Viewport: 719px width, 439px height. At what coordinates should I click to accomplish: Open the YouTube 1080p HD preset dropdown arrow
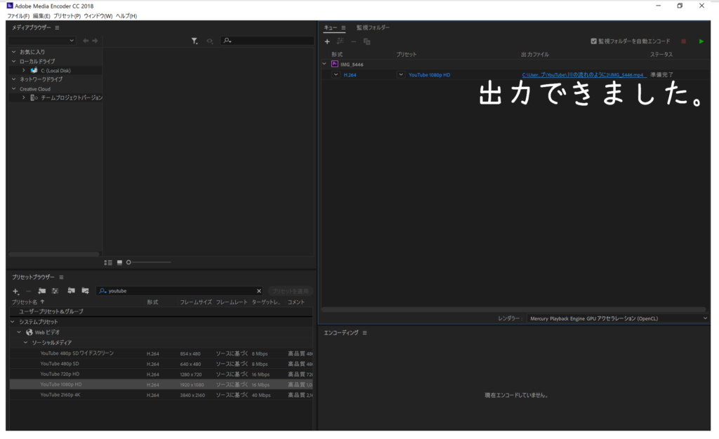pos(401,74)
